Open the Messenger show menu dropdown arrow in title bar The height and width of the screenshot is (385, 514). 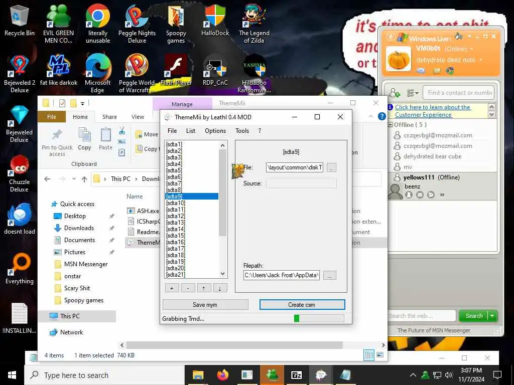[469, 36]
